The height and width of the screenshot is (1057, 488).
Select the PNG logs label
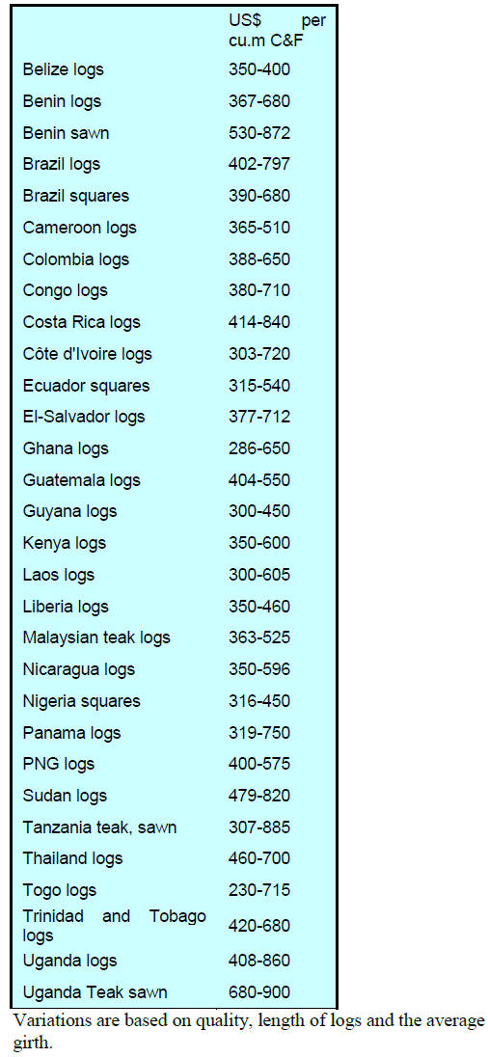pyautogui.click(x=59, y=765)
